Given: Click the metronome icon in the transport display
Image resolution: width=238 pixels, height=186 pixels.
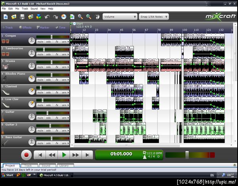Looking at the screenshot, I should click(x=145, y=157).
